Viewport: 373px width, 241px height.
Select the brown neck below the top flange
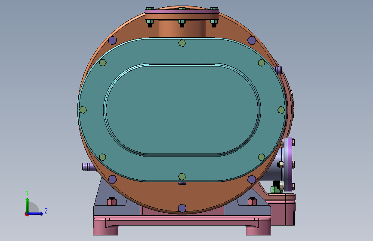182,28
